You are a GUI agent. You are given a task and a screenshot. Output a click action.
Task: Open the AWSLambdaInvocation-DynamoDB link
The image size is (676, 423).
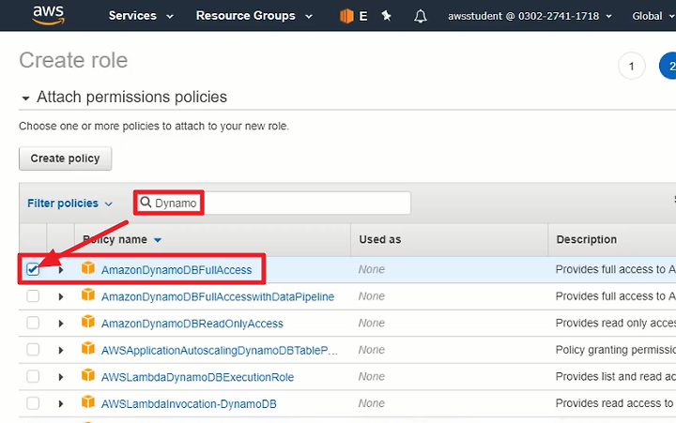189,403
